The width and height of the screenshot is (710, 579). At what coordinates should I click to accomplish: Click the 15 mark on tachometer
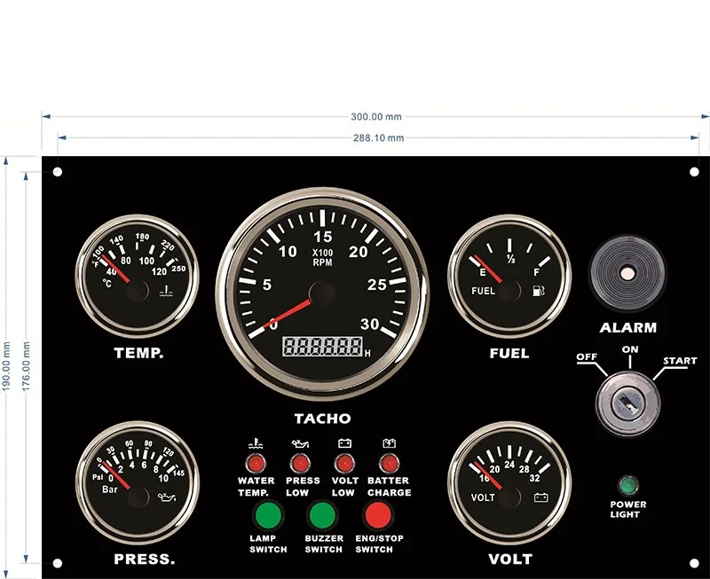[x=322, y=237]
